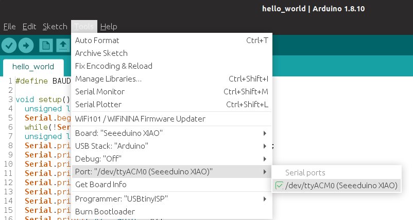This screenshot has height=220, width=413.
Task: Select Manage Libraries menu entry
Action: 108,78
